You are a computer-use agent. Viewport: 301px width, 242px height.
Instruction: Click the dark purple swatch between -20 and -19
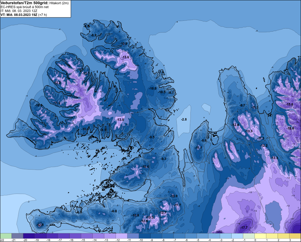click(x=29, y=236)
